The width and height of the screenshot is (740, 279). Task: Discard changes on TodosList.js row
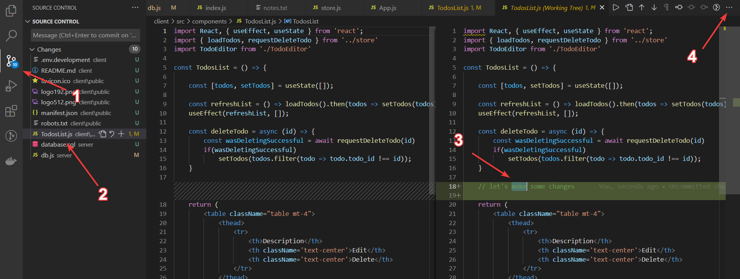pyautogui.click(x=112, y=134)
